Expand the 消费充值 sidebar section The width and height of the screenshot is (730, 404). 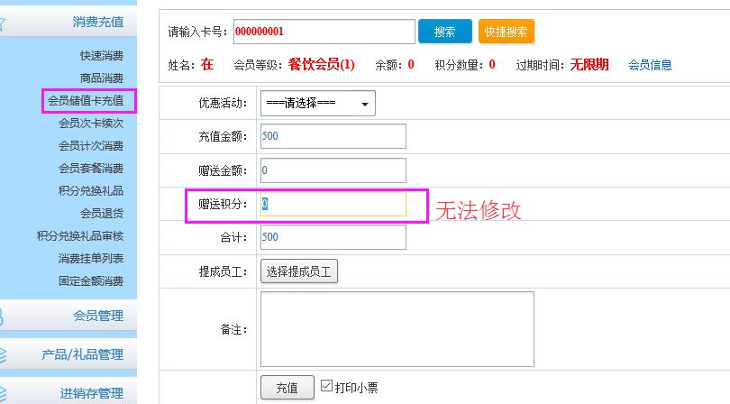point(97,22)
